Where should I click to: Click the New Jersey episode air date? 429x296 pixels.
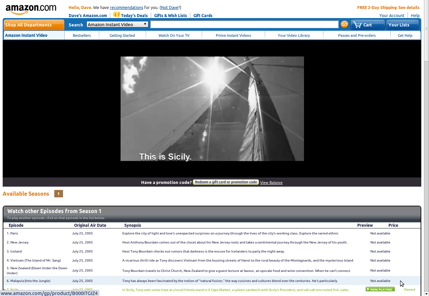coord(82,242)
